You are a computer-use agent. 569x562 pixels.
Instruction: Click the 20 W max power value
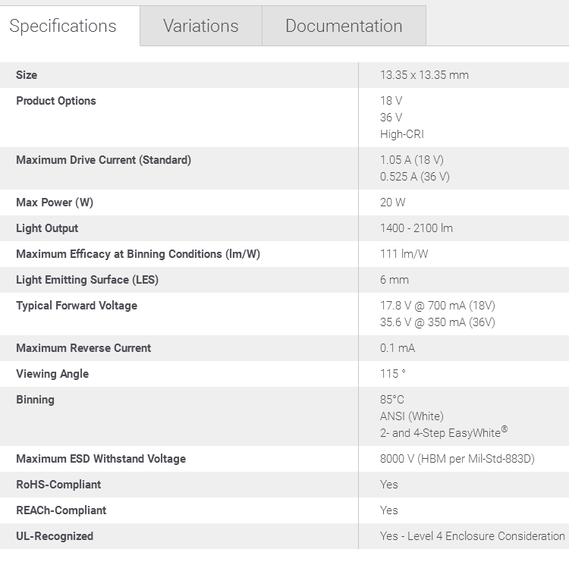(393, 203)
